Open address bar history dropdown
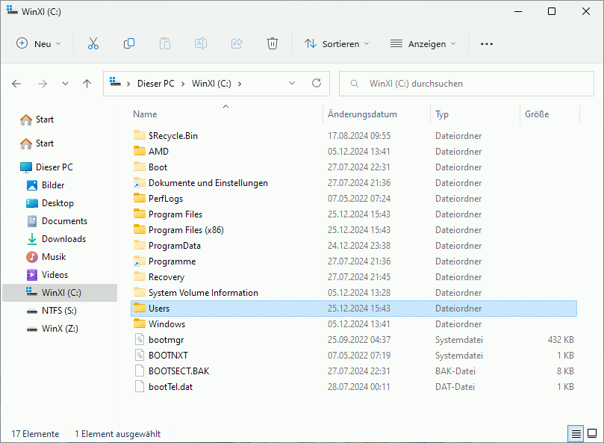 (292, 83)
